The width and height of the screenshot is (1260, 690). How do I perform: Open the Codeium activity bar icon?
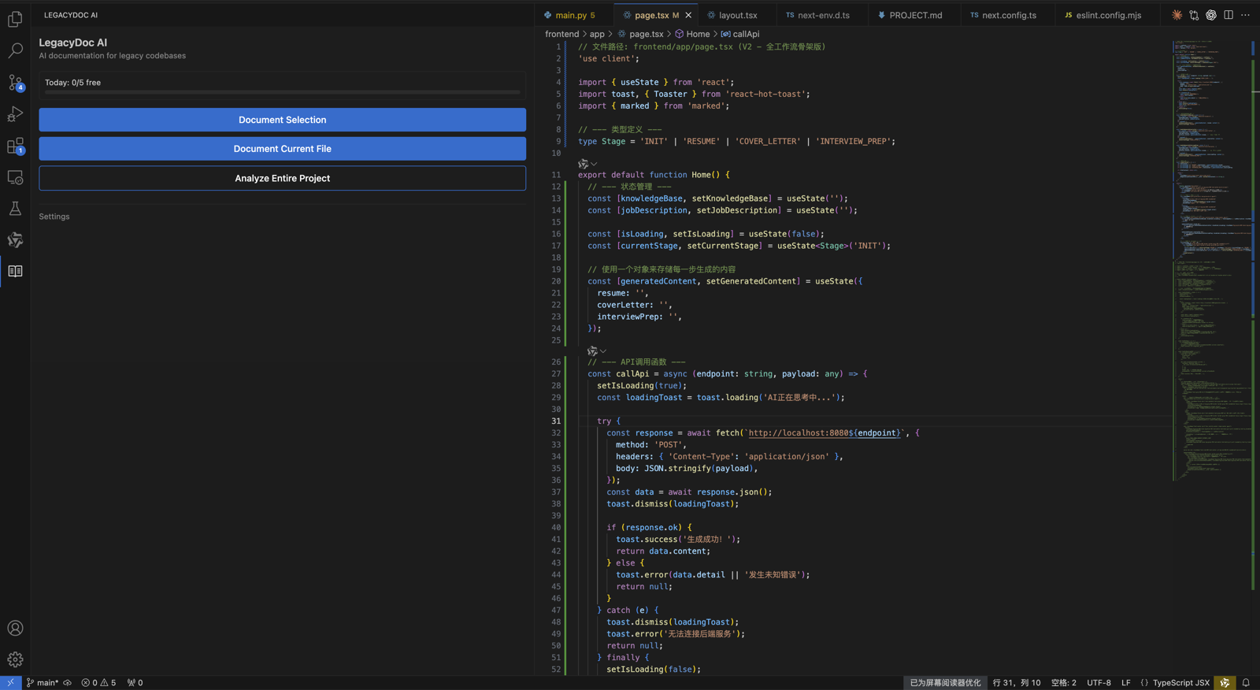coord(15,240)
